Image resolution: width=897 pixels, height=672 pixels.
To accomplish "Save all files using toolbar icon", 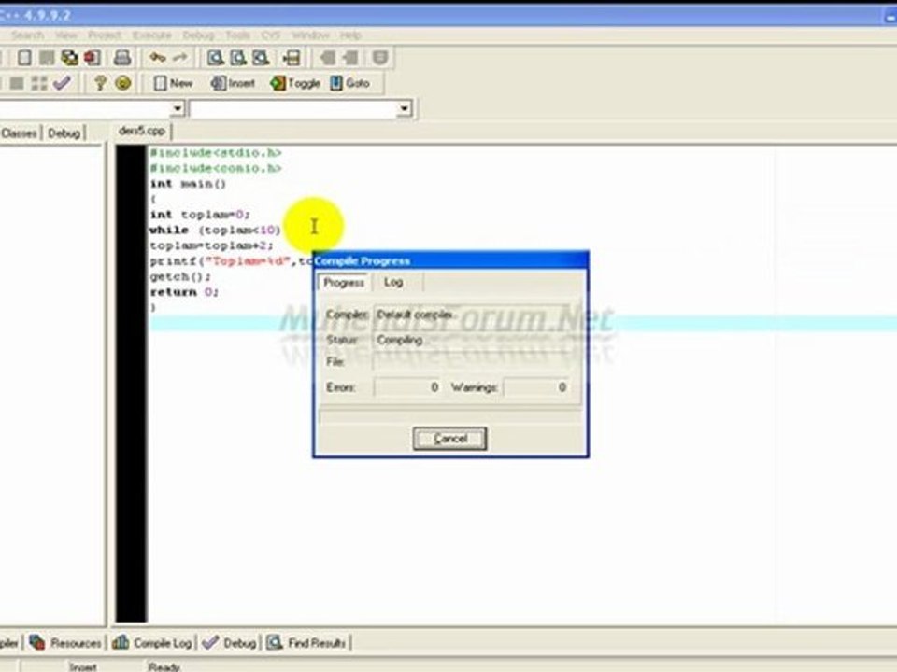I will [69, 58].
